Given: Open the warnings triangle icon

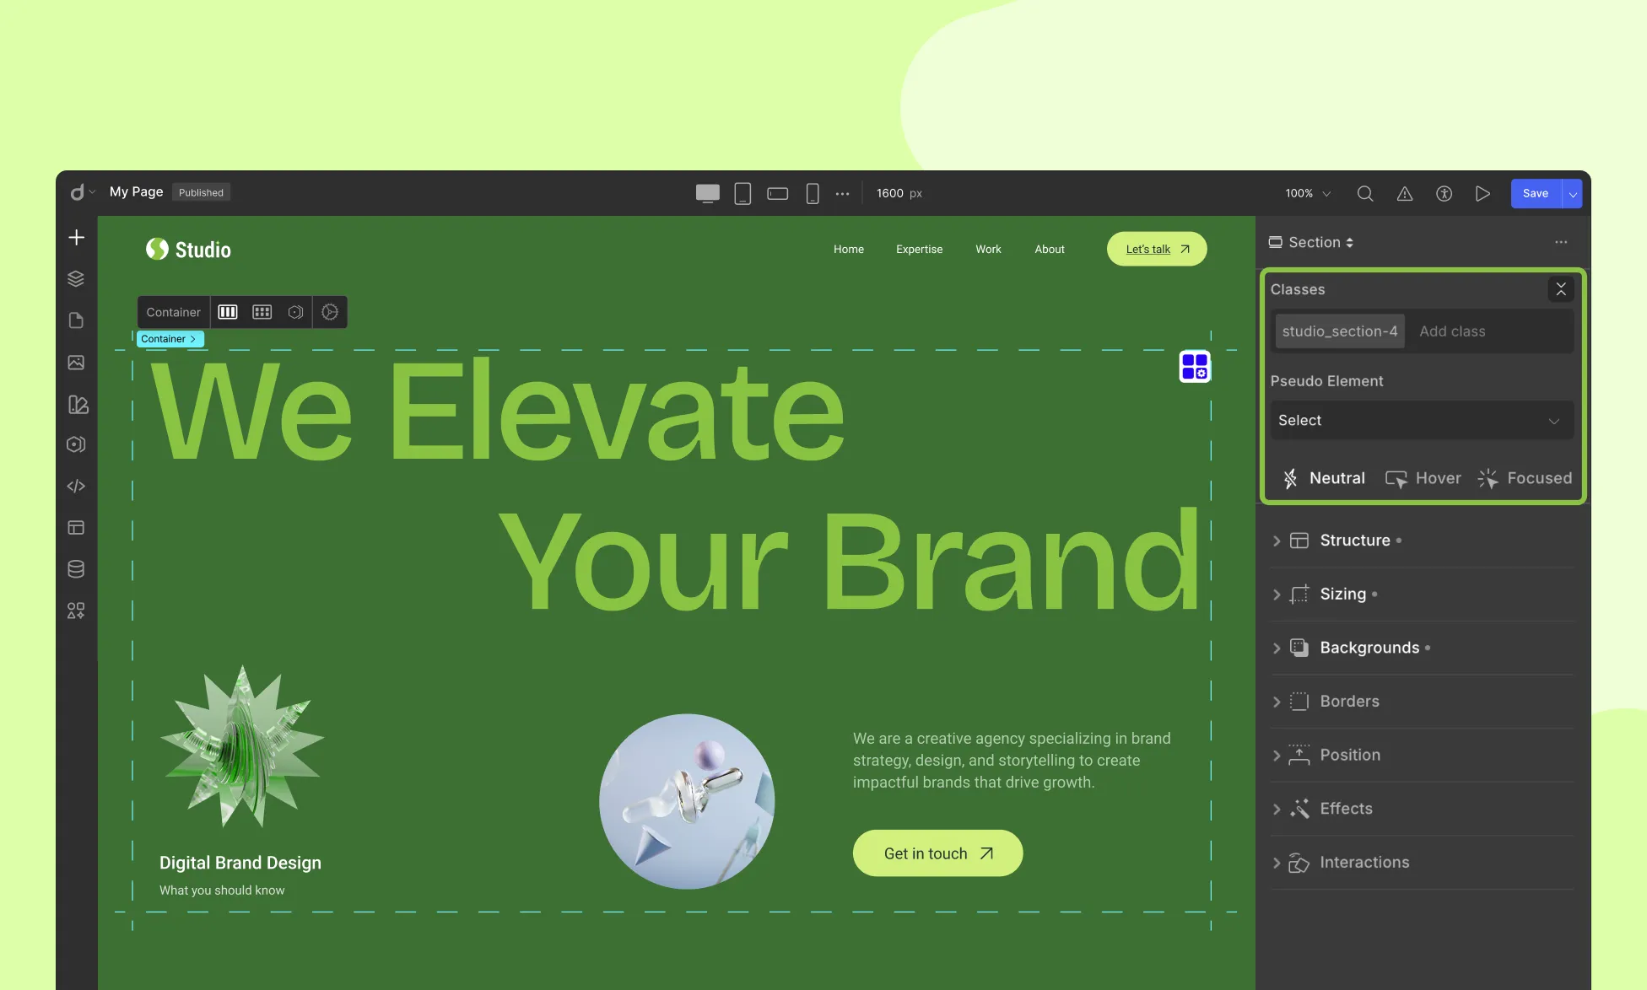Looking at the screenshot, I should click(x=1404, y=193).
